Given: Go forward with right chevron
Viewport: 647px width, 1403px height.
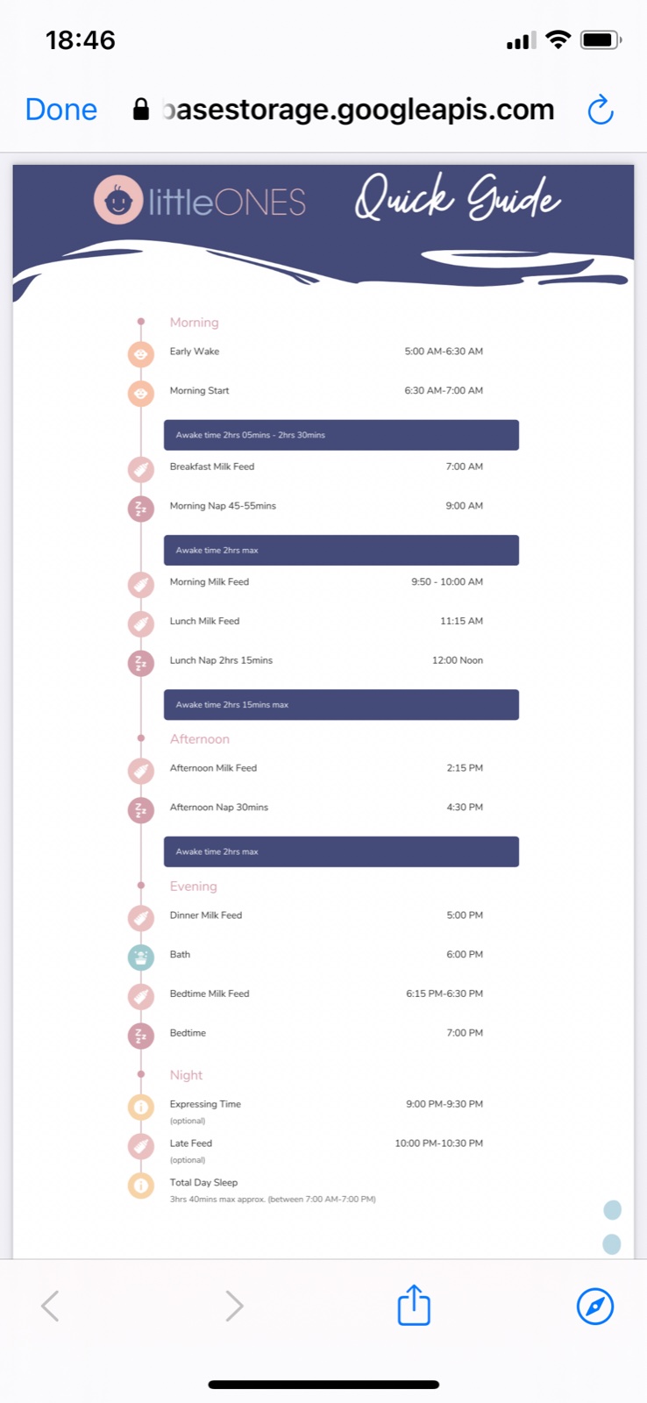Looking at the screenshot, I should pyautogui.click(x=234, y=1306).
